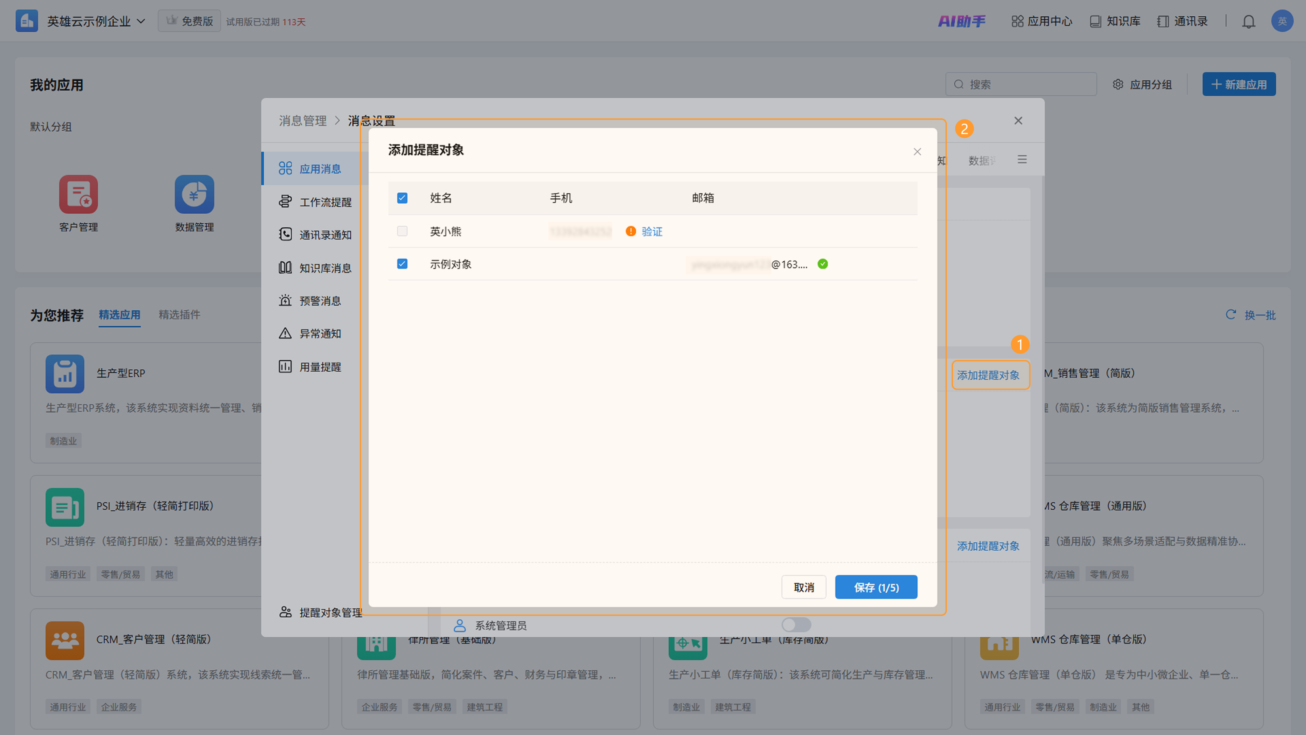
Task: Open the tab overflow menu icon
Action: (x=1022, y=160)
